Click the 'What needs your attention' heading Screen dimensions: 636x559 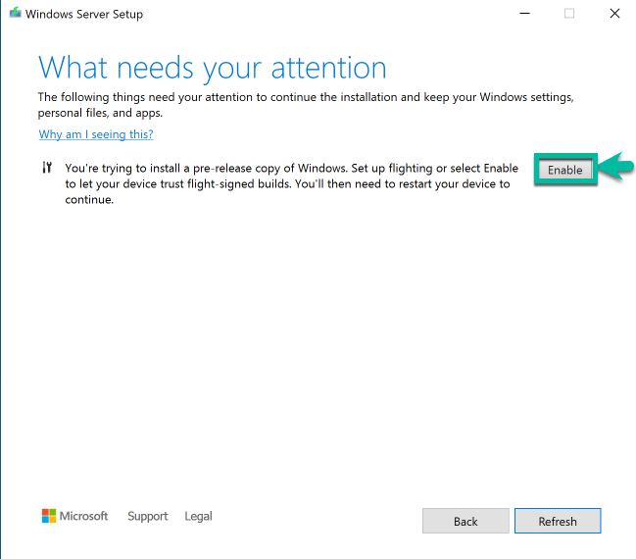(x=212, y=68)
